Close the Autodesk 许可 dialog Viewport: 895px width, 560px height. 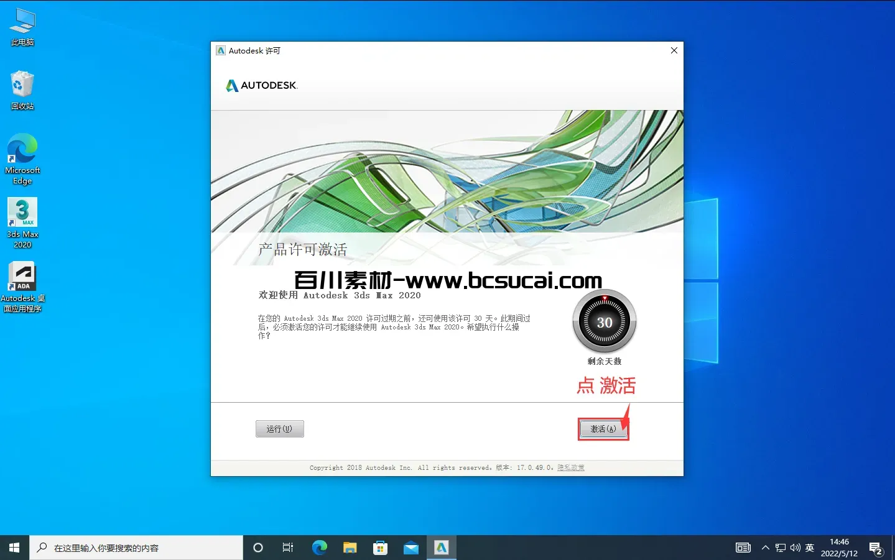pyautogui.click(x=674, y=50)
